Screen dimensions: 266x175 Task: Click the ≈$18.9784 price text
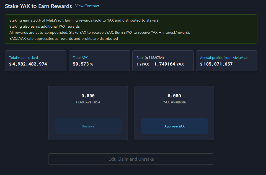pos(154,58)
